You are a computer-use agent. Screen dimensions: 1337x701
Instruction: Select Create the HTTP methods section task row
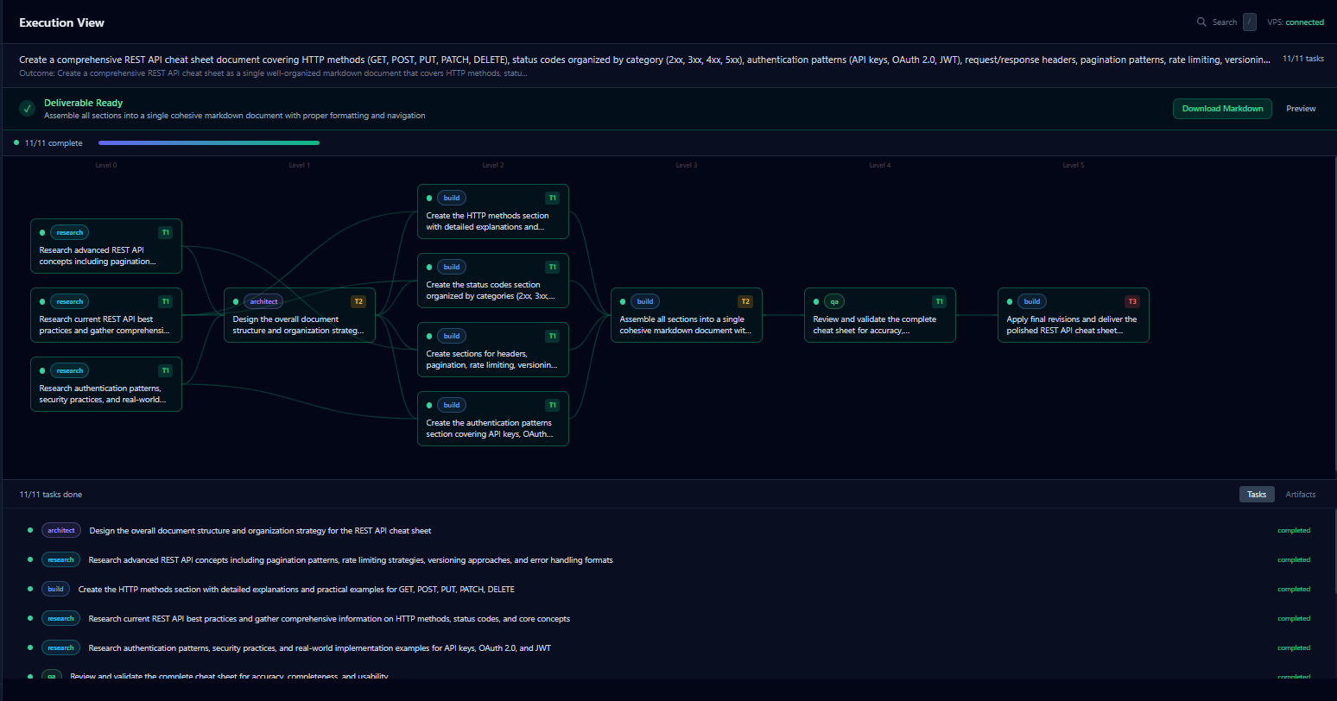point(668,590)
